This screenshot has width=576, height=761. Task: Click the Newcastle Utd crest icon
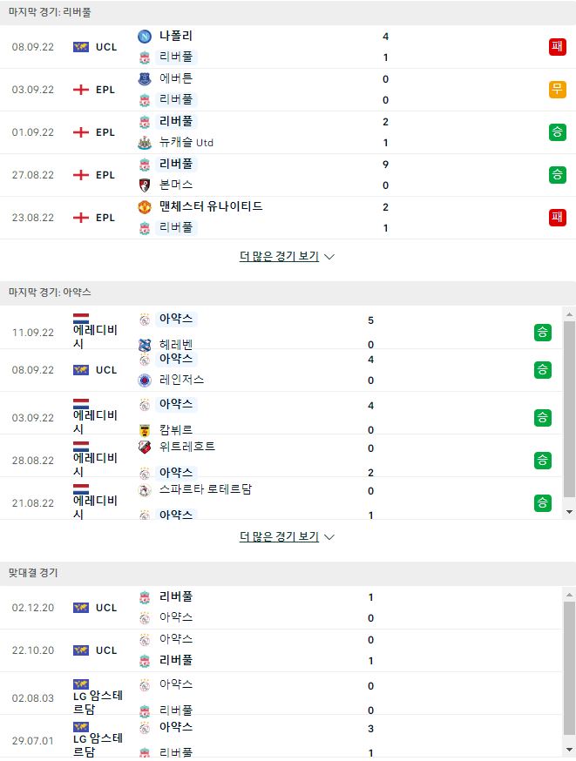point(145,143)
